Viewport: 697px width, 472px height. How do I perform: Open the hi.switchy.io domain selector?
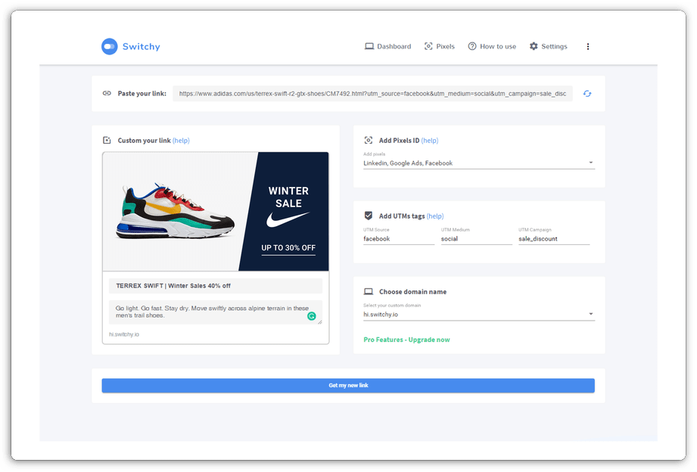(x=479, y=314)
